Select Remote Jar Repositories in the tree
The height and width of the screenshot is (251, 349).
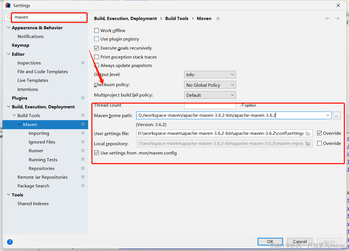tap(42, 177)
